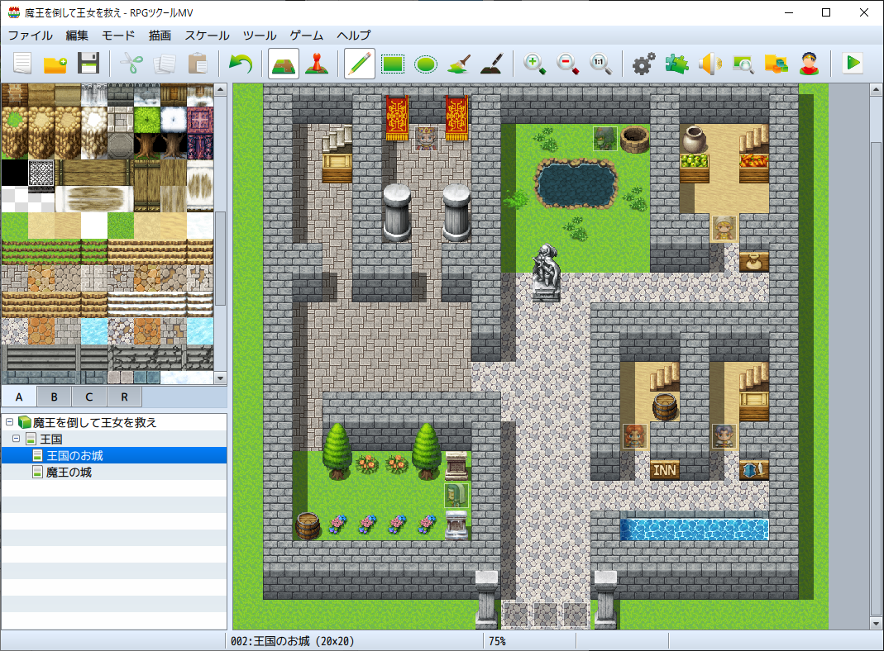Save project with floppy disk icon
Viewport: 884px width, 651px height.
(88, 63)
